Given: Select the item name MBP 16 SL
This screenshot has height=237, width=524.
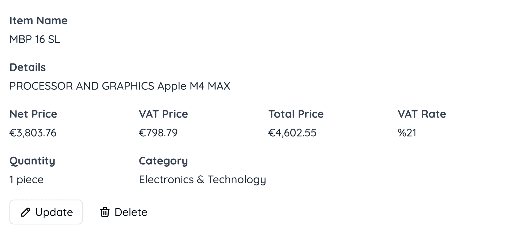Looking at the screenshot, I should coord(35,39).
